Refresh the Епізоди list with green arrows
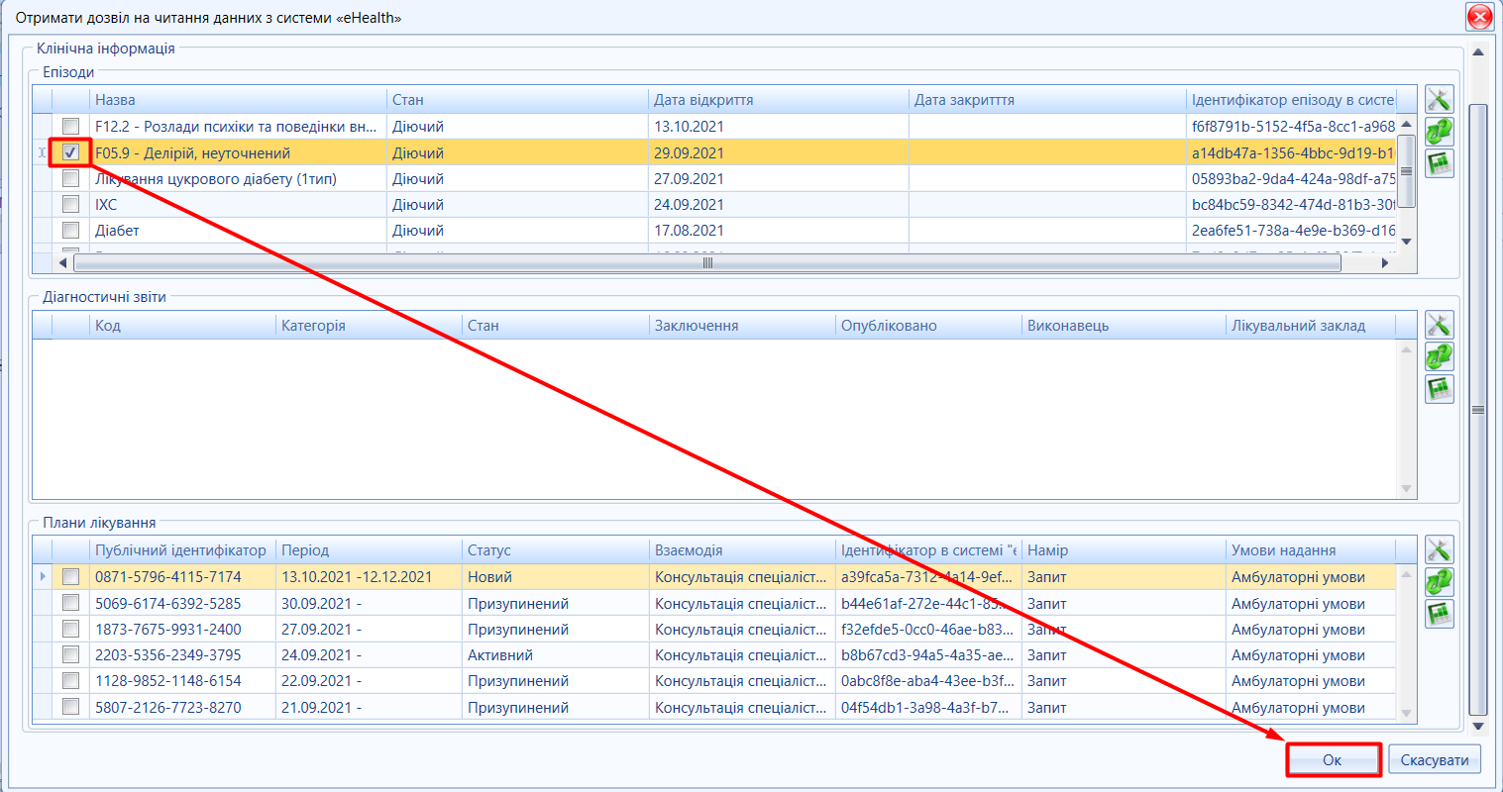The height and width of the screenshot is (792, 1503). (x=1439, y=131)
